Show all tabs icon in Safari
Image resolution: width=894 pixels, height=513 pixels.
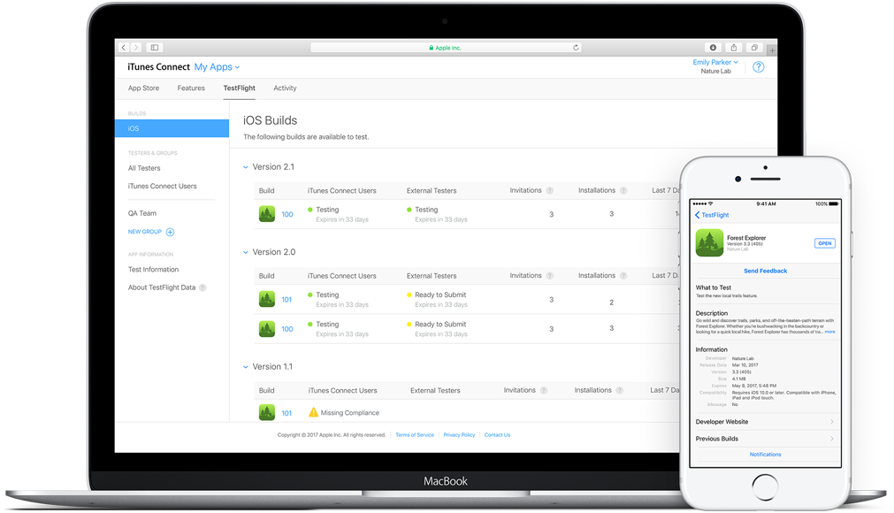[754, 47]
